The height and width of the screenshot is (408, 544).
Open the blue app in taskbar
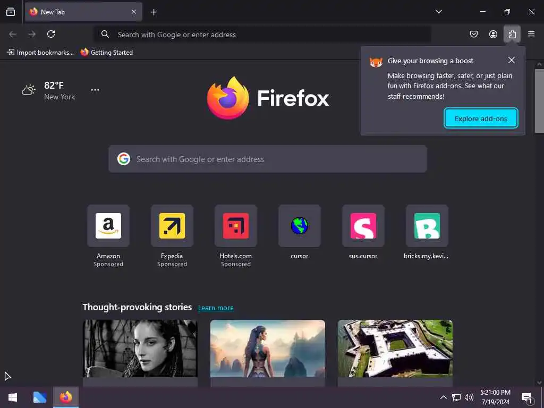click(39, 397)
